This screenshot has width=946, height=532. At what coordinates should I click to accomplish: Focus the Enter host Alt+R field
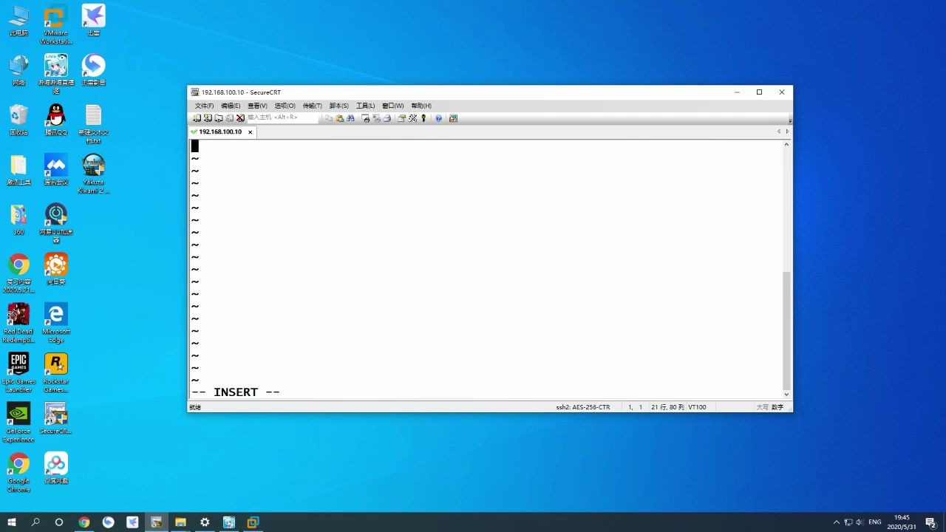click(283, 117)
